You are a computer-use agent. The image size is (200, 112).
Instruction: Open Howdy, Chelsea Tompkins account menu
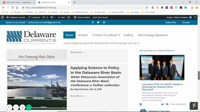coord(179,17)
